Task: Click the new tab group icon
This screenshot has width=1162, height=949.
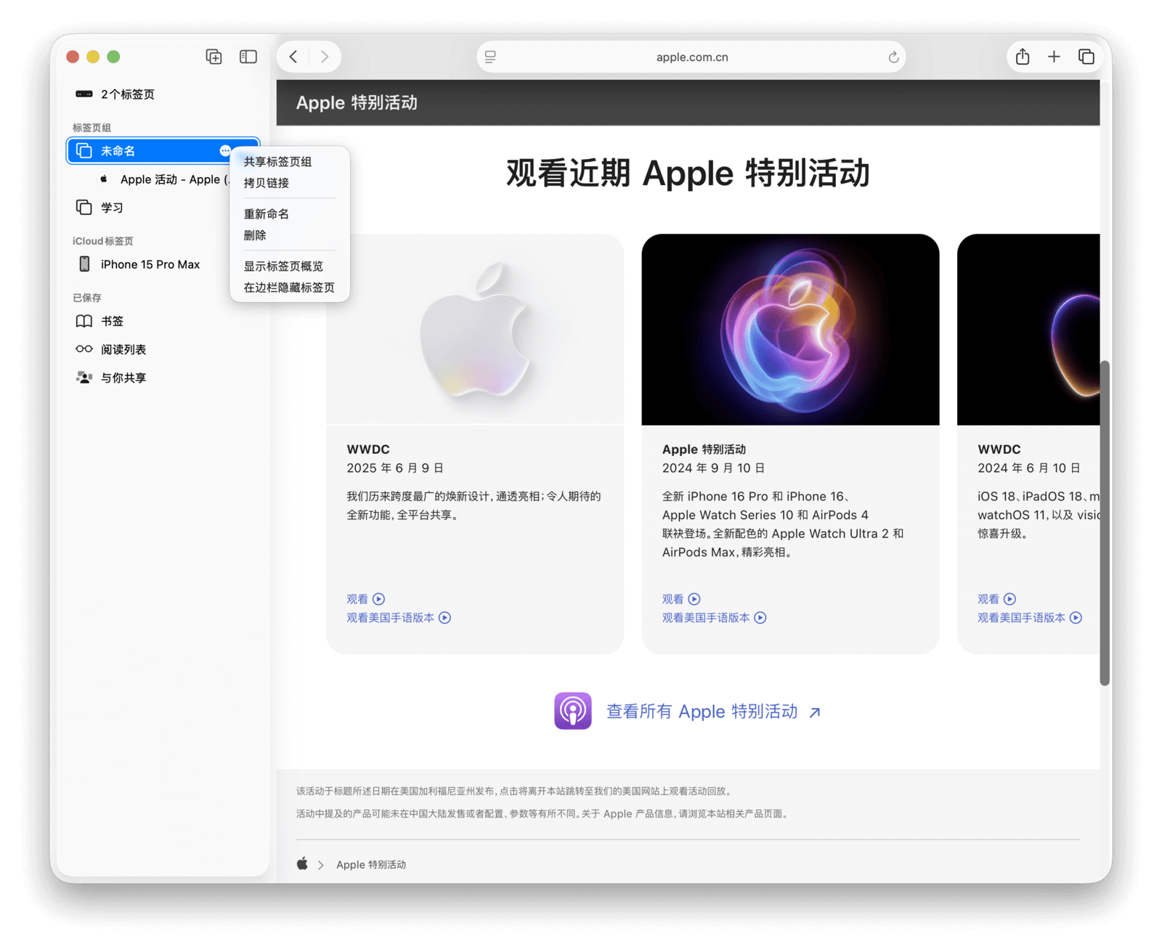Action: pyautogui.click(x=214, y=57)
